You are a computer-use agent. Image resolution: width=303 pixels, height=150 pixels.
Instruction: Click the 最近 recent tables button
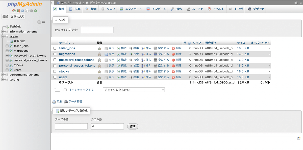pos(5,17)
